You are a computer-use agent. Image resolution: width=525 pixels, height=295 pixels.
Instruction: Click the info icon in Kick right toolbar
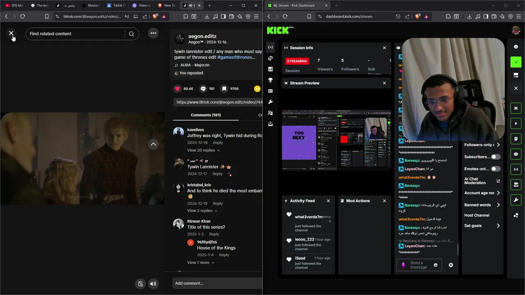[516, 47]
